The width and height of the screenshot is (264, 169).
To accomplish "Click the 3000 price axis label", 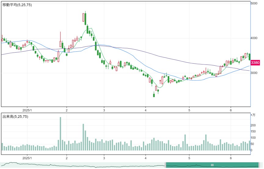I will (x=254, y=73).
